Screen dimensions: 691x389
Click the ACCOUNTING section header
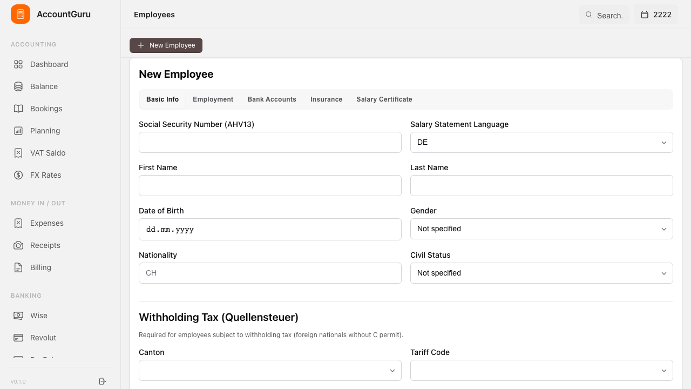click(33, 44)
